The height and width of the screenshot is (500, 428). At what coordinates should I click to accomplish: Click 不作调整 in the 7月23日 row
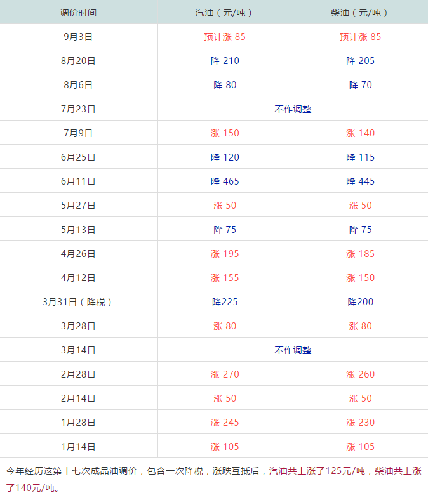[293, 109]
